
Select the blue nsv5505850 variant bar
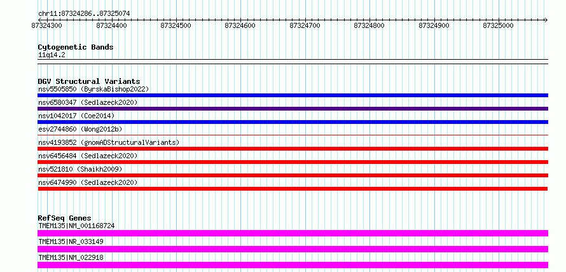(x=293, y=95)
